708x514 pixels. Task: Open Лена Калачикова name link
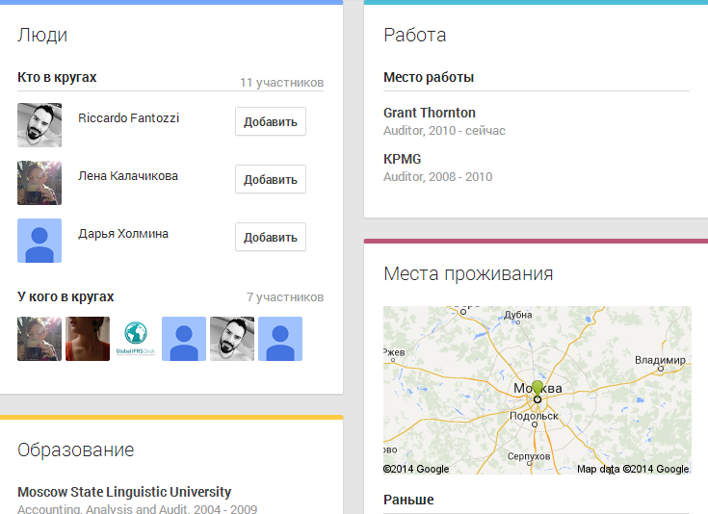pyautogui.click(x=128, y=175)
